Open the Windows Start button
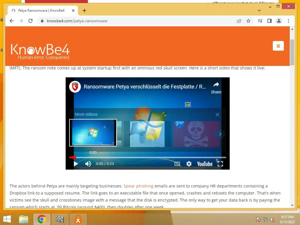300x225 pixels. pyautogui.click(x=7, y=219)
